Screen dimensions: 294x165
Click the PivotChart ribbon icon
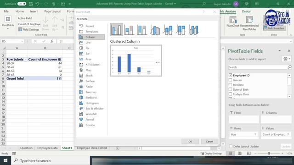(233, 22)
